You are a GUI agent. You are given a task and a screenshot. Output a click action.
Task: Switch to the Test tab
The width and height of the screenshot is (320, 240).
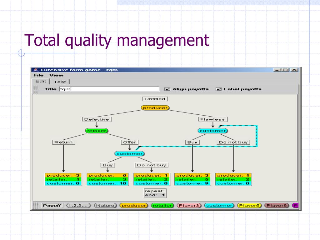tap(60, 82)
